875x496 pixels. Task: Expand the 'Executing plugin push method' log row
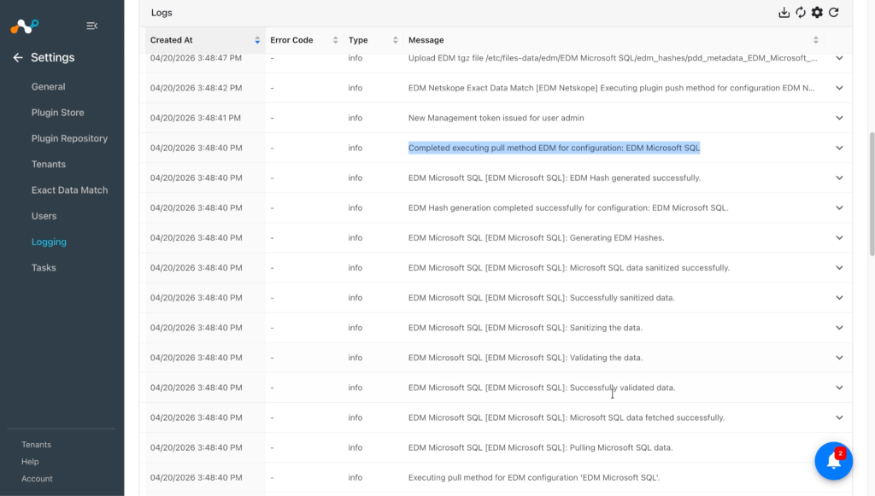tap(839, 88)
